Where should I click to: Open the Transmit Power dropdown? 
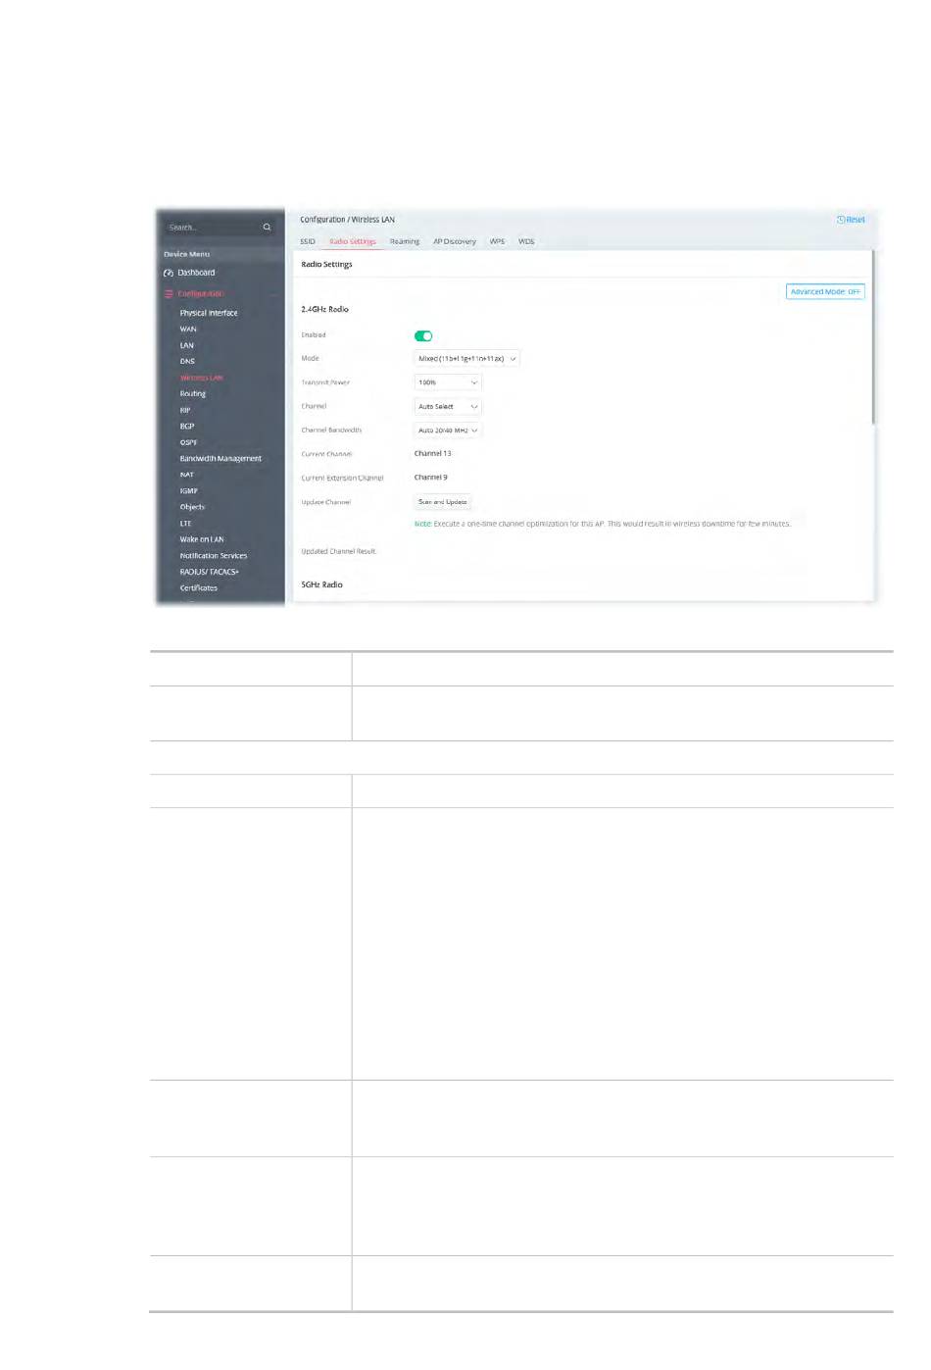tap(448, 382)
